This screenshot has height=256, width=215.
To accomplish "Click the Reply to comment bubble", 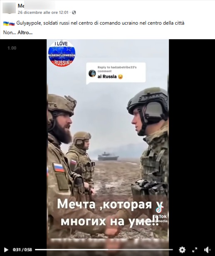I will click(116, 73).
